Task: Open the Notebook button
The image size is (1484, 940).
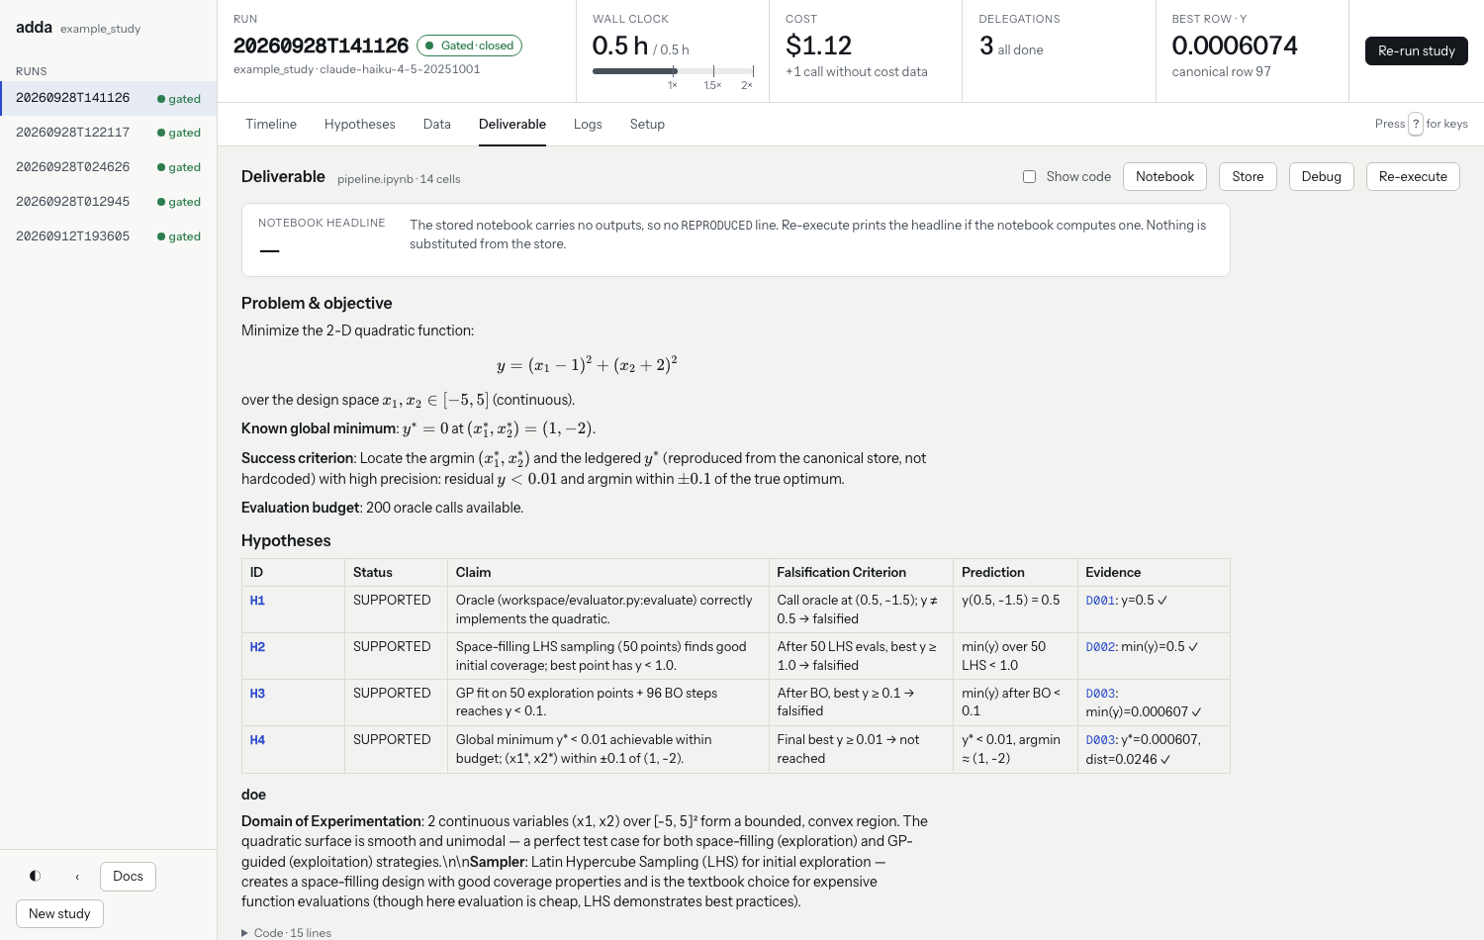Action: [1165, 176]
